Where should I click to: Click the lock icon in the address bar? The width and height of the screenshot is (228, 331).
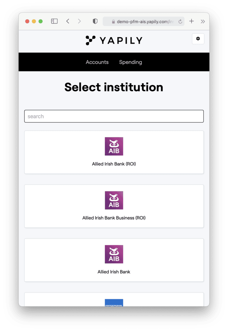coord(113,22)
